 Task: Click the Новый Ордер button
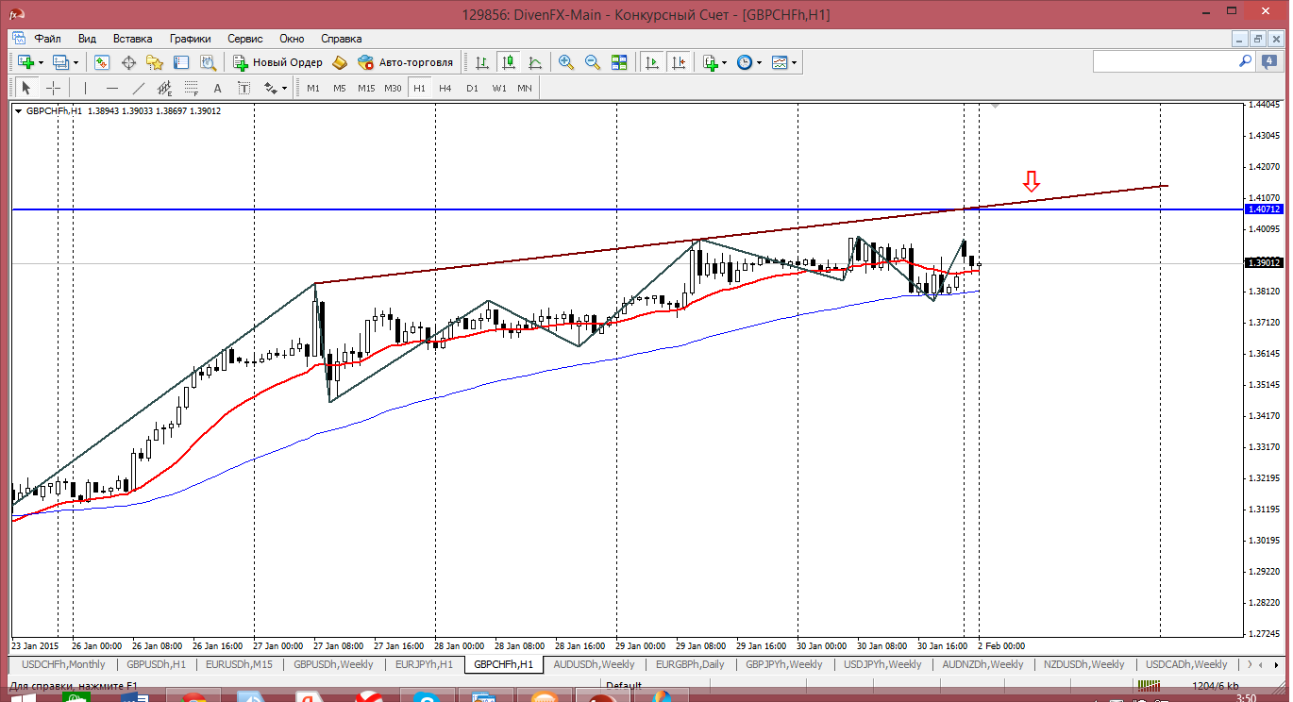(277, 62)
